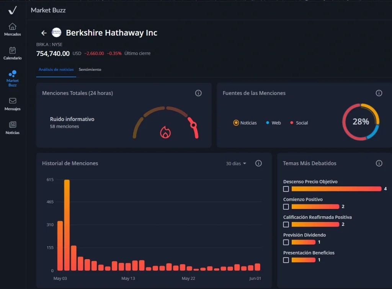The image size is (392, 289).
Task: Click the 58 menciones text
Action: pos(64,126)
